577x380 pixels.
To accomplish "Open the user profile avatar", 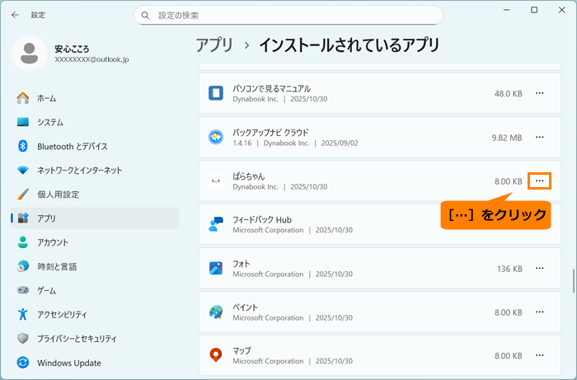I will click(x=30, y=54).
